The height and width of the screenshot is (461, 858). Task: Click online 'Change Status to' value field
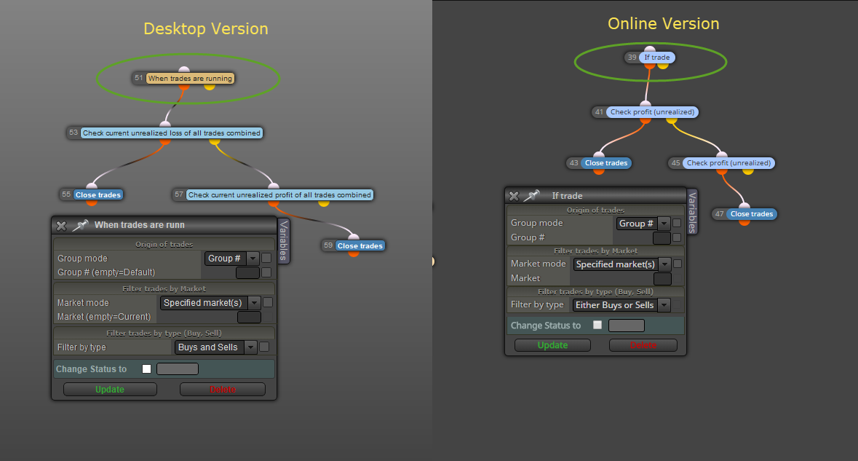(x=627, y=326)
